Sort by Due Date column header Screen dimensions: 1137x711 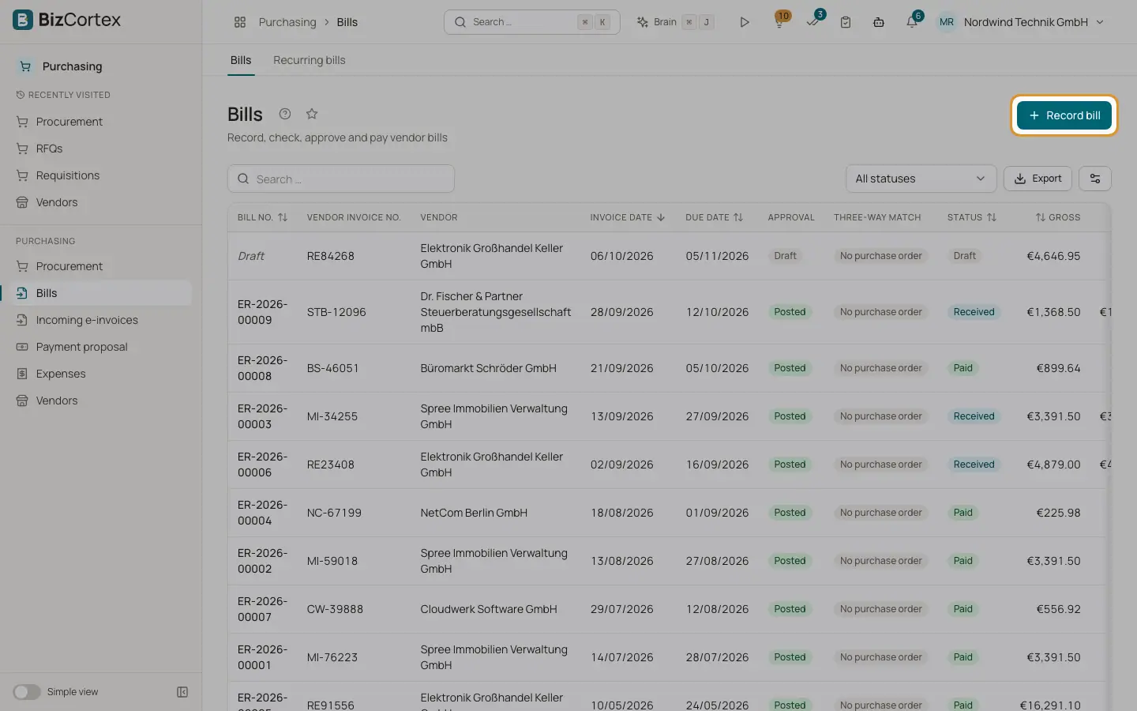click(715, 217)
